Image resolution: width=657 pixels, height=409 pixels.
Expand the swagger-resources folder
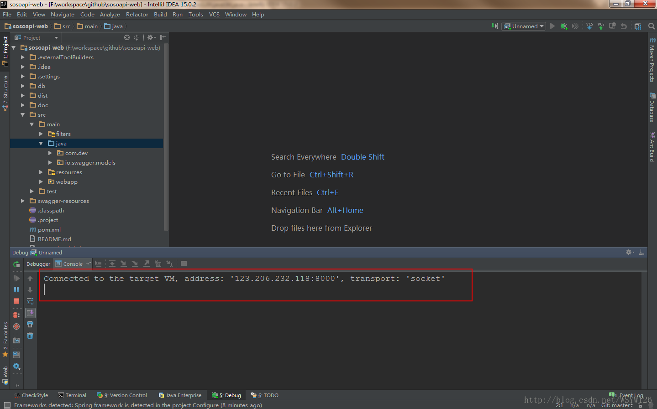point(23,201)
